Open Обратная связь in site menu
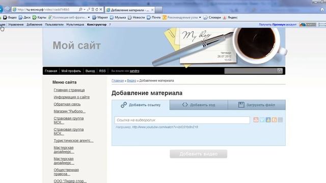 67,104
